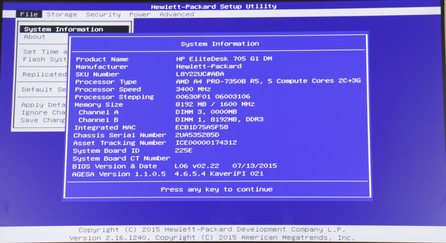Select the Default Setup entry

[44, 89]
